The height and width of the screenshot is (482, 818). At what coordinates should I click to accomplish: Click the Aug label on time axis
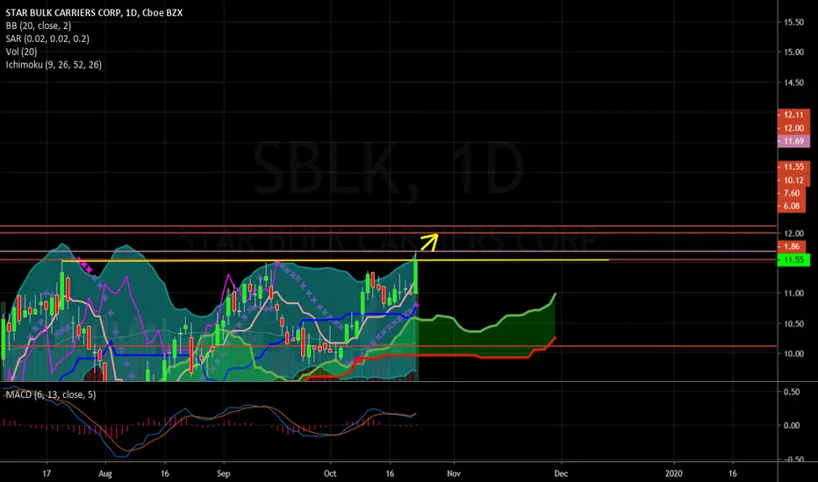tap(105, 473)
